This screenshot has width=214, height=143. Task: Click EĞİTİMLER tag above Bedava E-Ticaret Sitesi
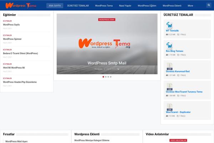(7, 50)
